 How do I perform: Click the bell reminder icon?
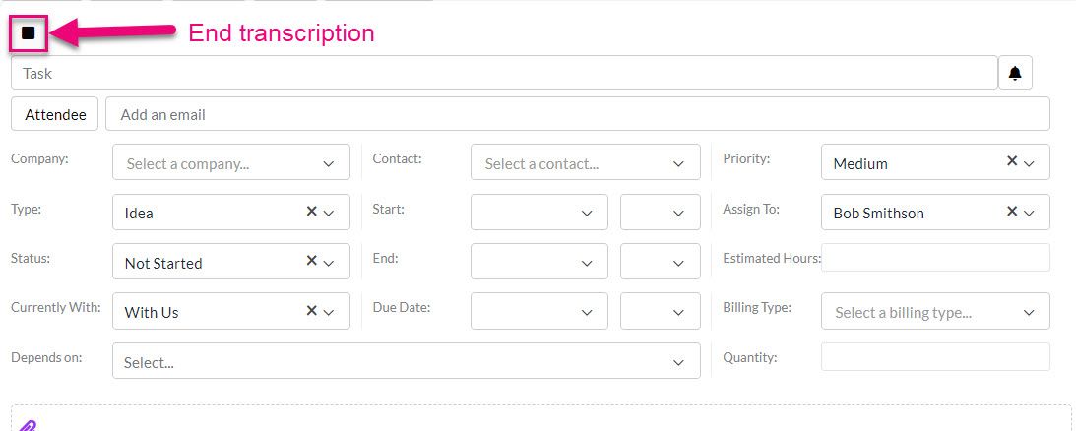pos(1015,74)
